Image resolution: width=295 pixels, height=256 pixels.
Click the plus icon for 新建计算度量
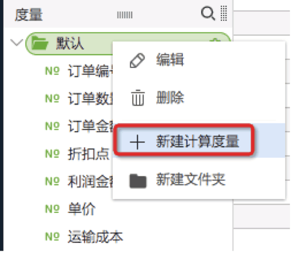coord(138,142)
